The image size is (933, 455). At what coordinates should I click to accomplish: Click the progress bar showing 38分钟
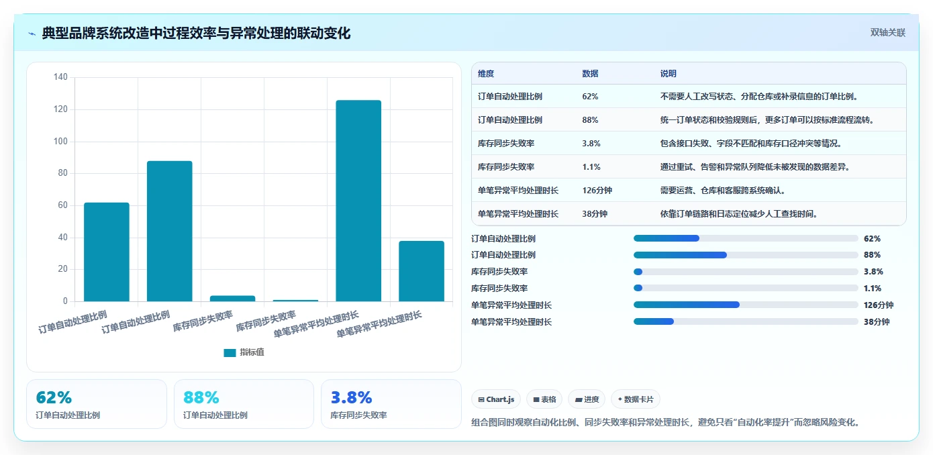pyautogui.click(x=746, y=321)
